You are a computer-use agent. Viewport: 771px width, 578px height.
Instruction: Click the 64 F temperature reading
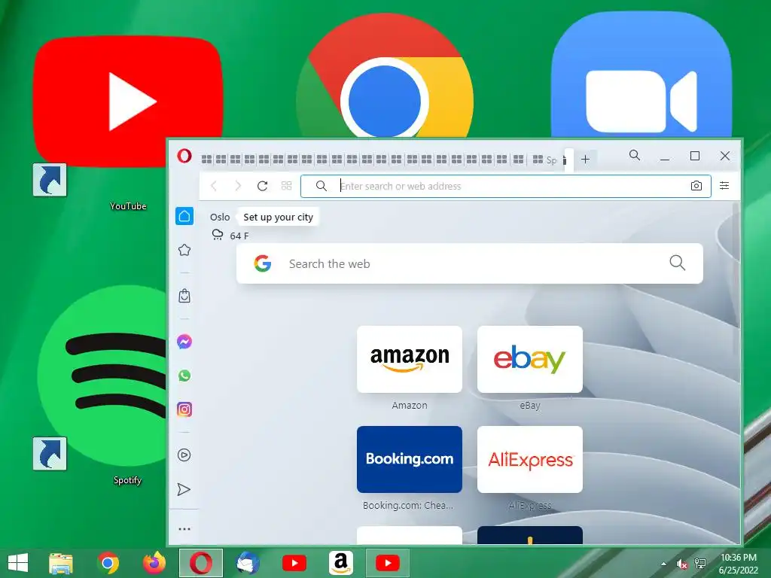(x=239, y=236)
